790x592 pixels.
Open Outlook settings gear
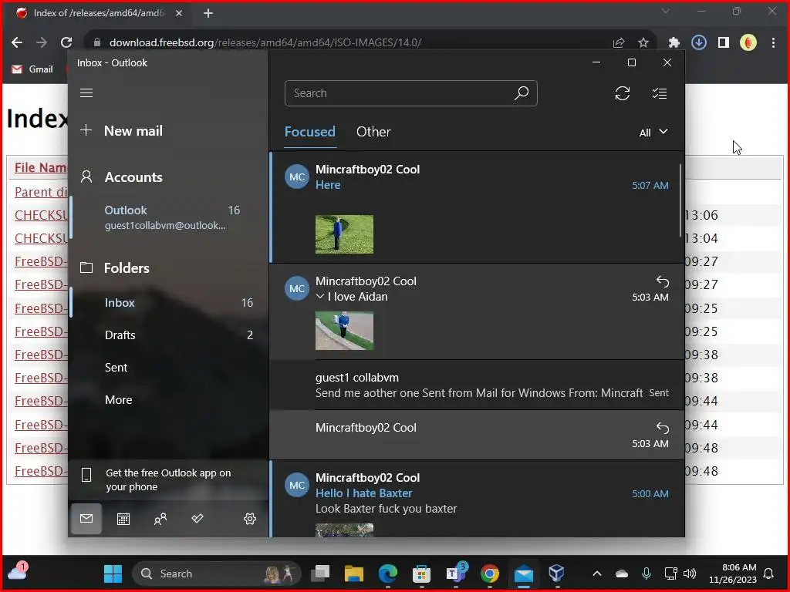(250, 519)
